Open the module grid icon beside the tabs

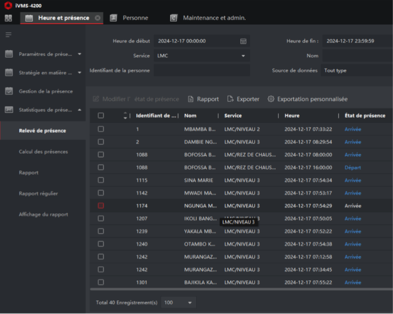(8, 18)
